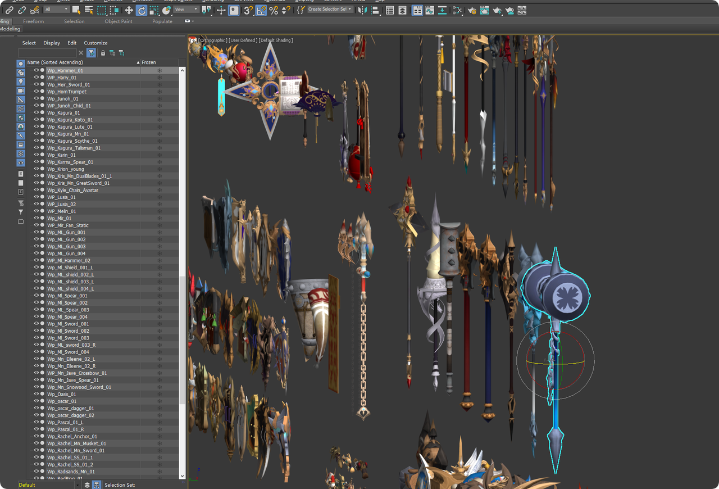Image resolution: width=719 pixels, height=489 pixels.
Task: Toggle Spinner Snap
Action: click(286, 10)
